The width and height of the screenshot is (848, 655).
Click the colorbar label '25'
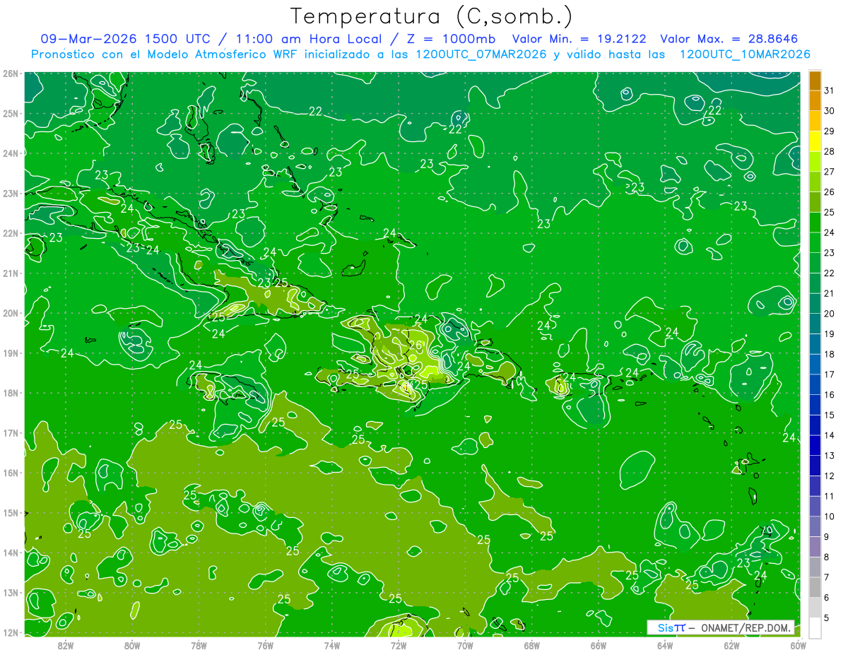coord(830,212)
